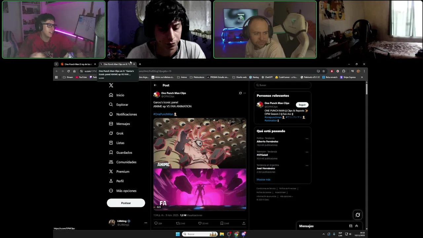Expand the Mensajes drawer with double chevron

(357, 226)
